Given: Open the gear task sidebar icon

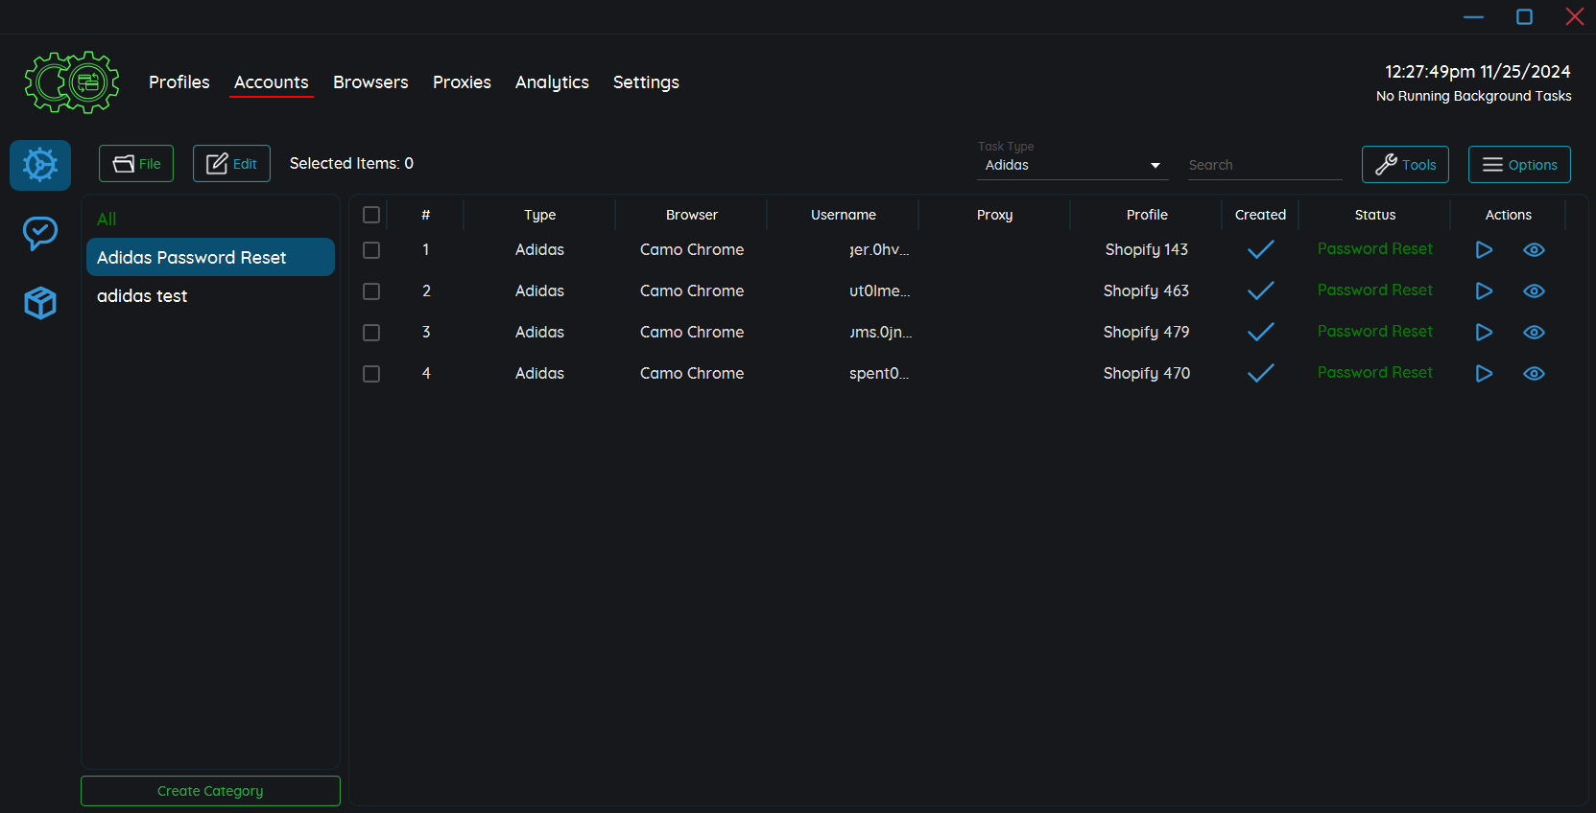Looking at the screenshot, I should [40, 165].
